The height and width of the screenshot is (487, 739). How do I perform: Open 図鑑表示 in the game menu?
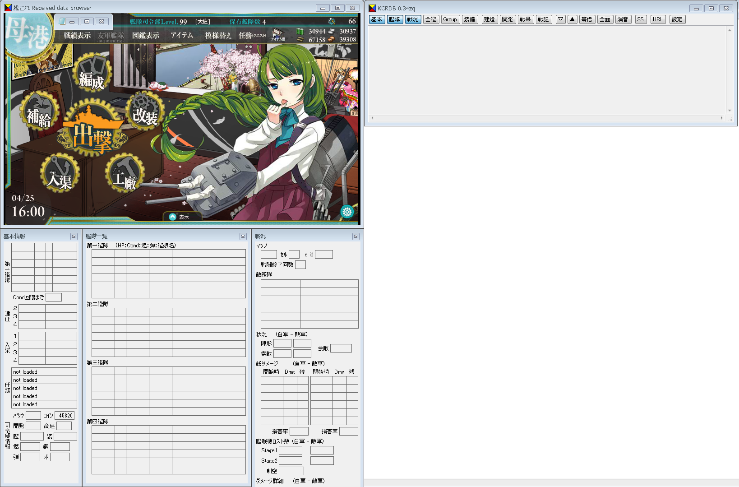click(146, 36)
